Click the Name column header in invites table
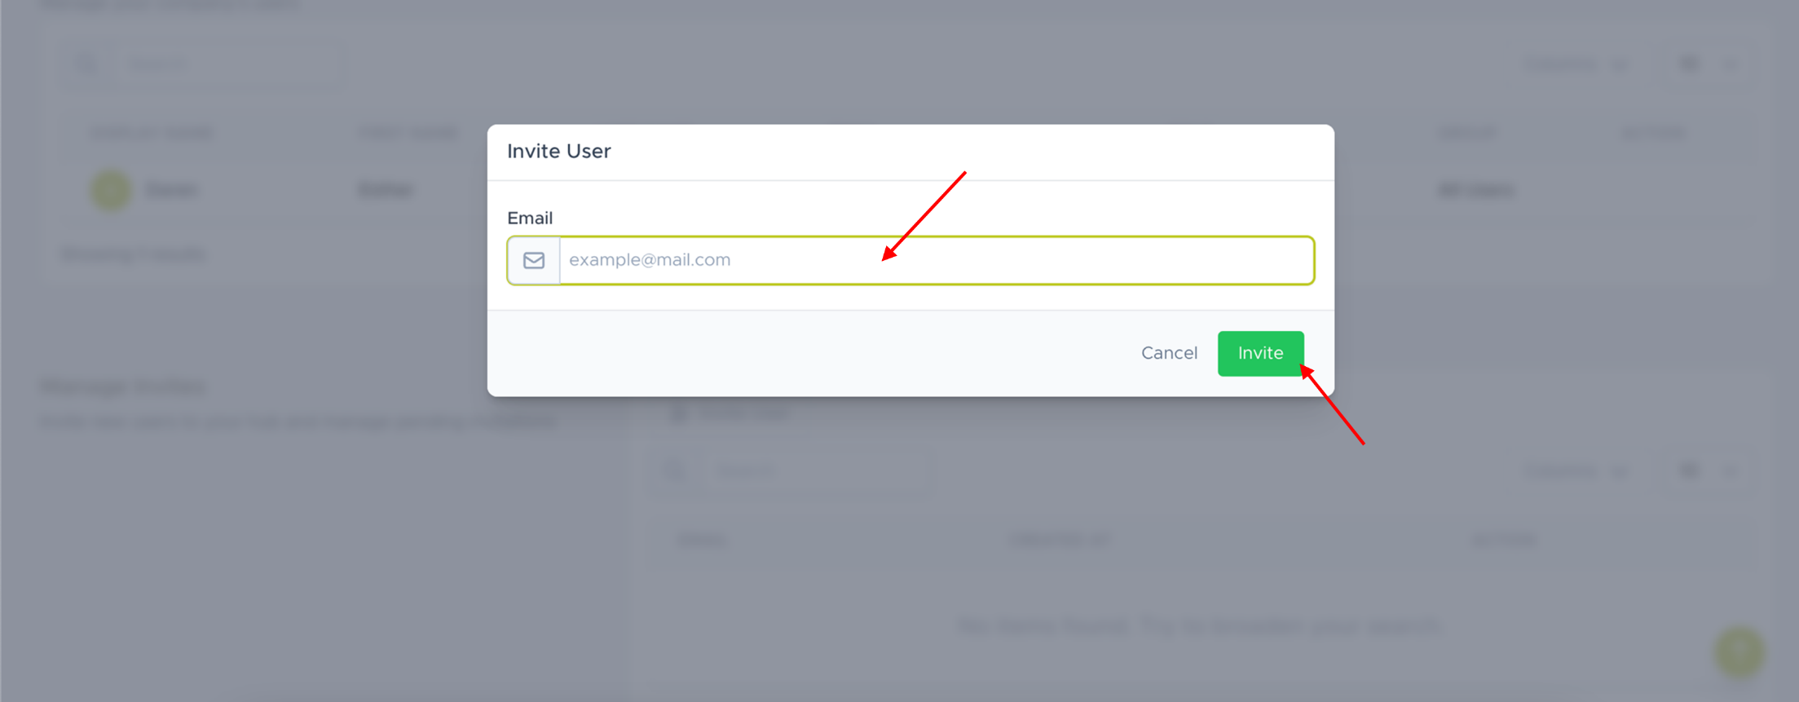This screenshot has width=1799, height=702. [x=702, y=540]
